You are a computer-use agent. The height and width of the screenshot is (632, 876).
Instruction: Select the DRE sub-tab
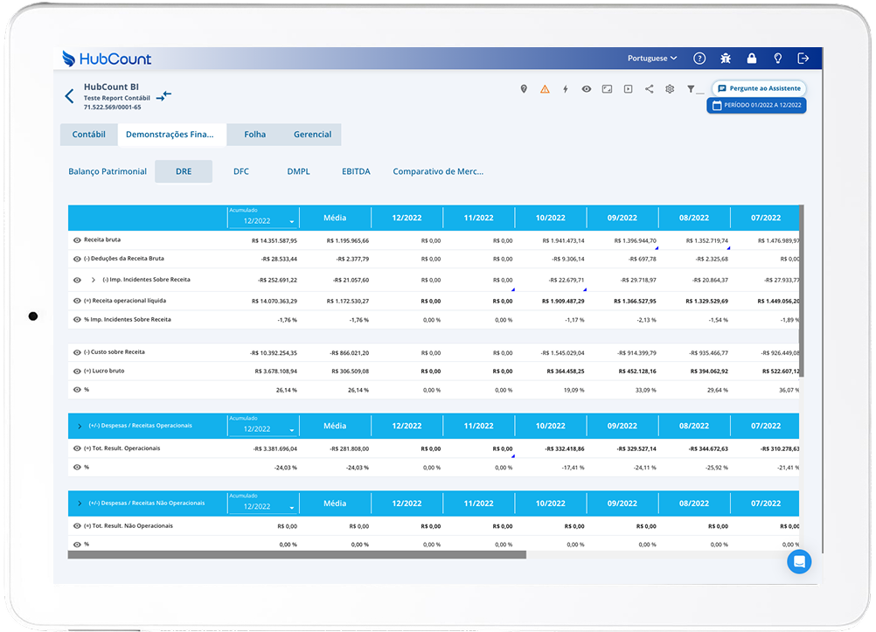click(x=184, y=171)
